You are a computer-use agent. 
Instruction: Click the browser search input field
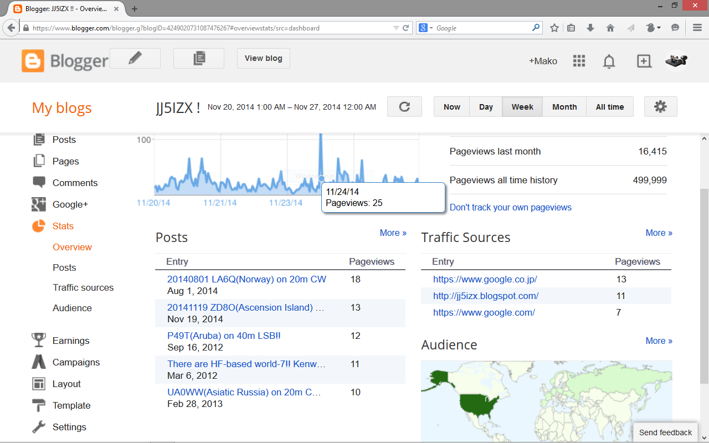coord(483,28)
